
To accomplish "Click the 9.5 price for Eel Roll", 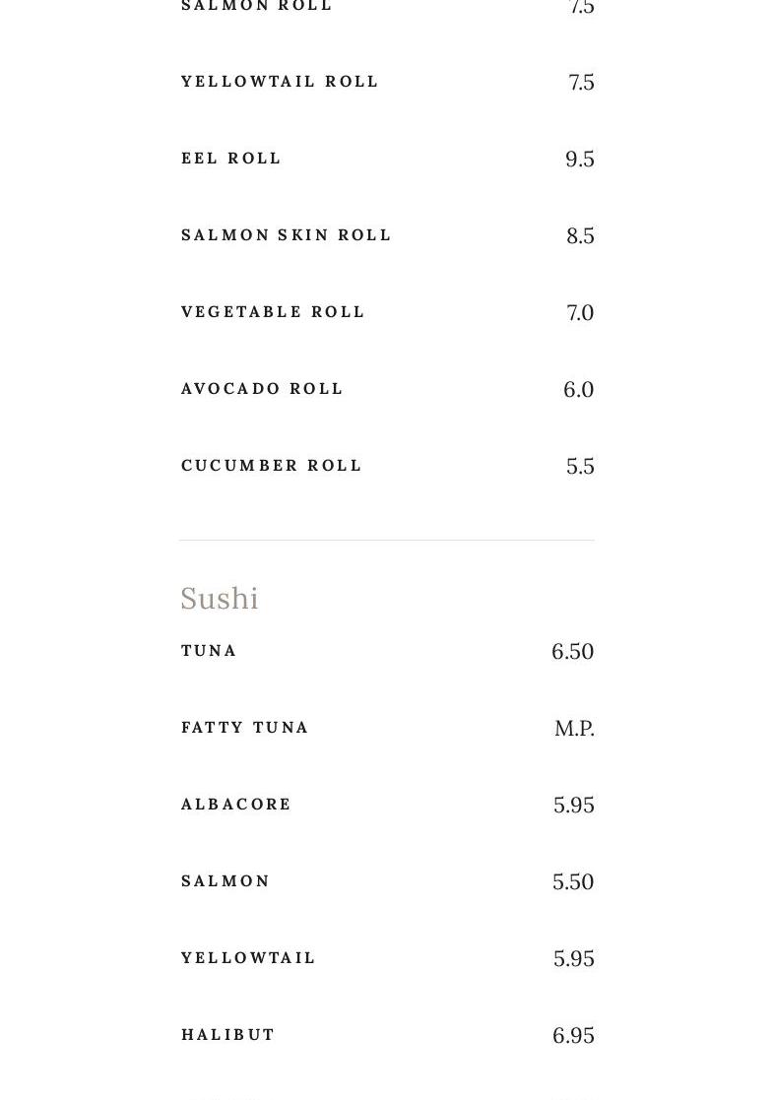I will [x=580, y=160].
